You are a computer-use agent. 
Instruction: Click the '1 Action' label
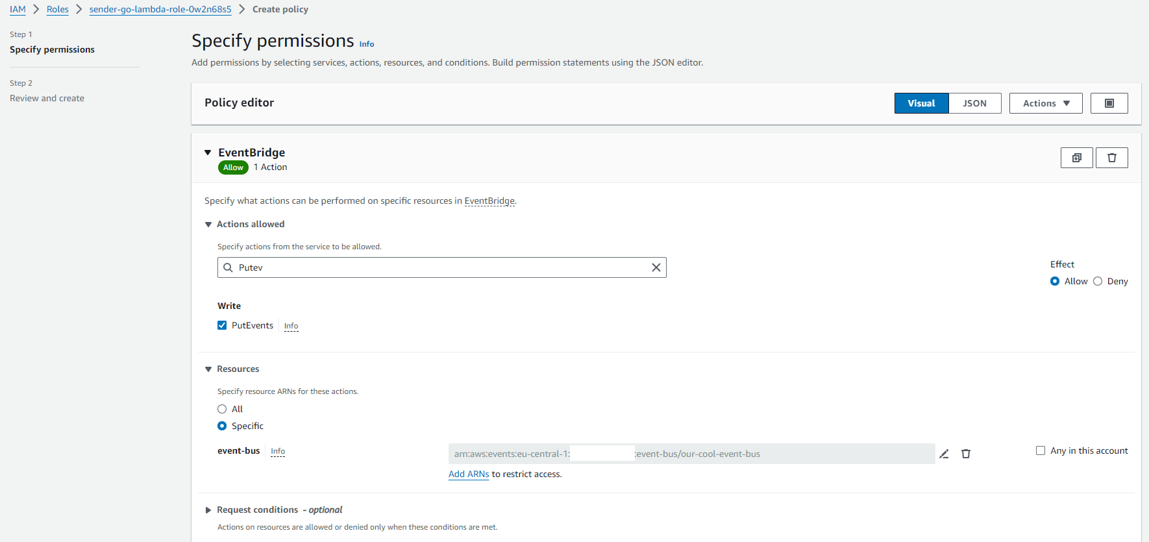pyautogui.click(x=270, y=167)
